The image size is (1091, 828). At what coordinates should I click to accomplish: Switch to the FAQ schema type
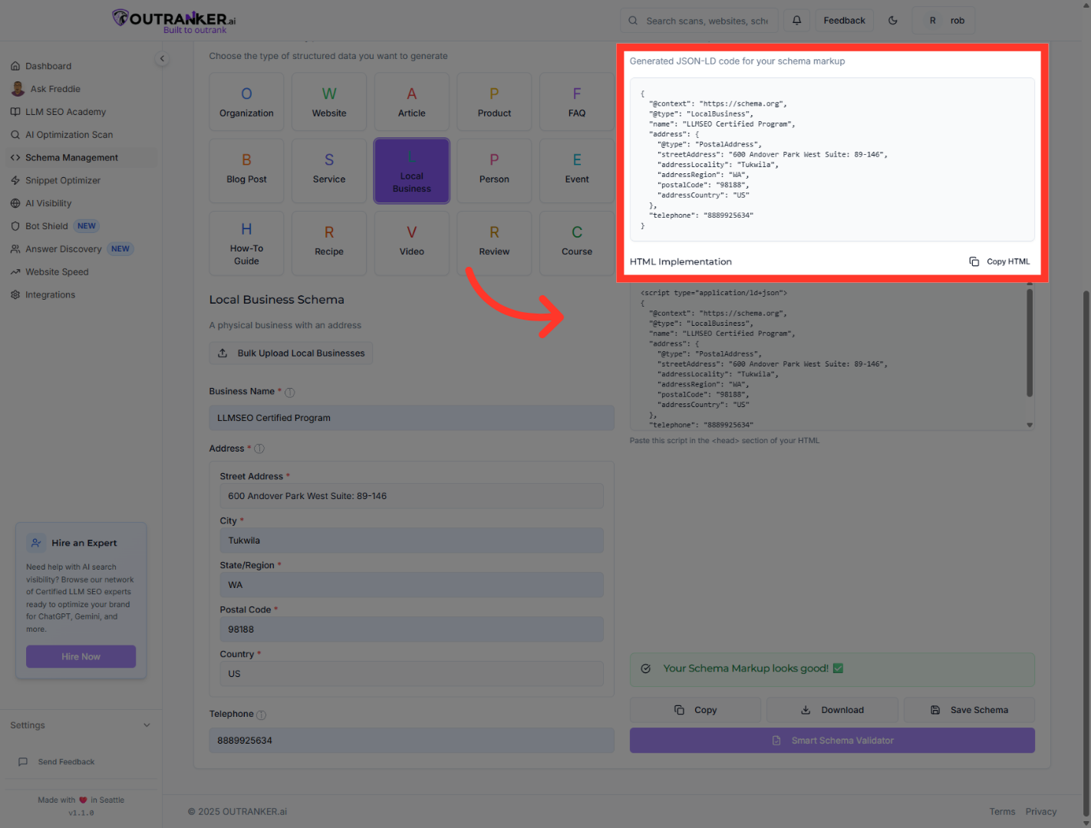click(576, 101)
